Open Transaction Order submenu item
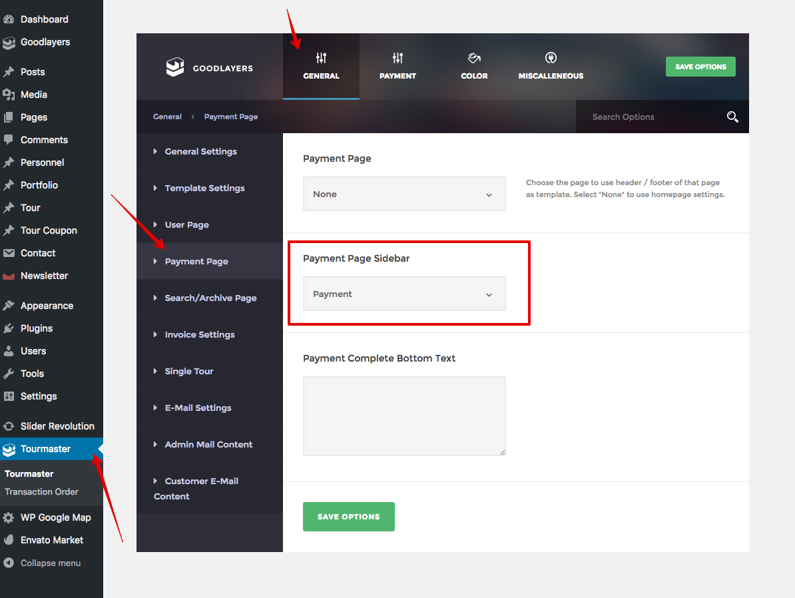The width and height of the screenshot is (795, 598). coord(41,491)
